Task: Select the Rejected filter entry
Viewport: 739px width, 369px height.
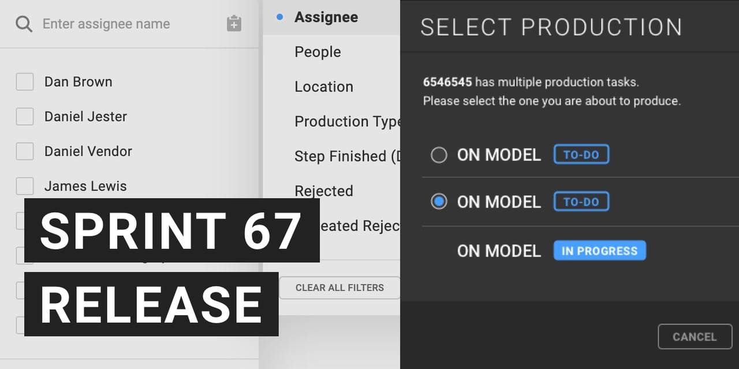Action: coord(324,191)
